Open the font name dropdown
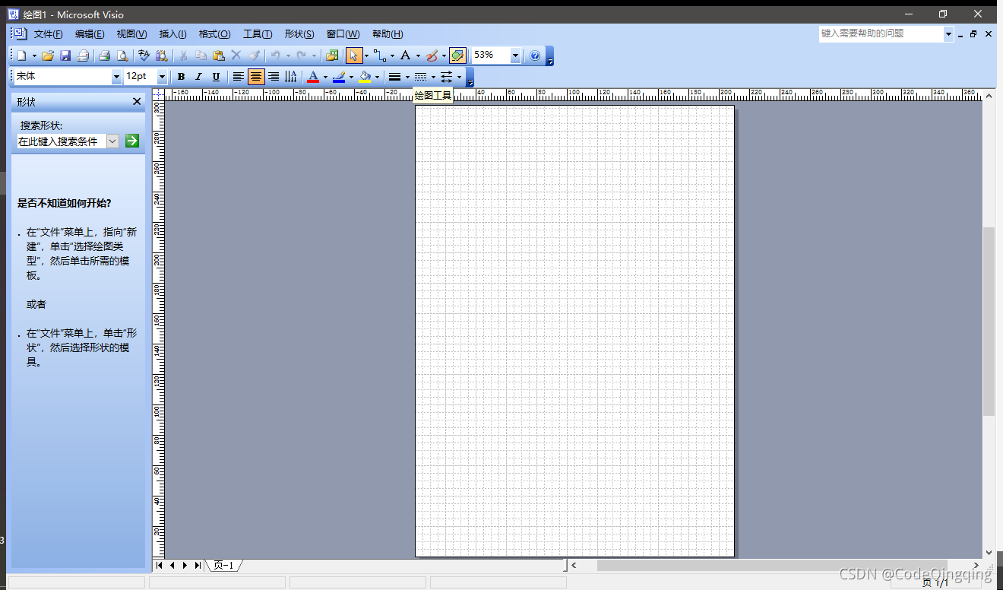 click(116, 77)
